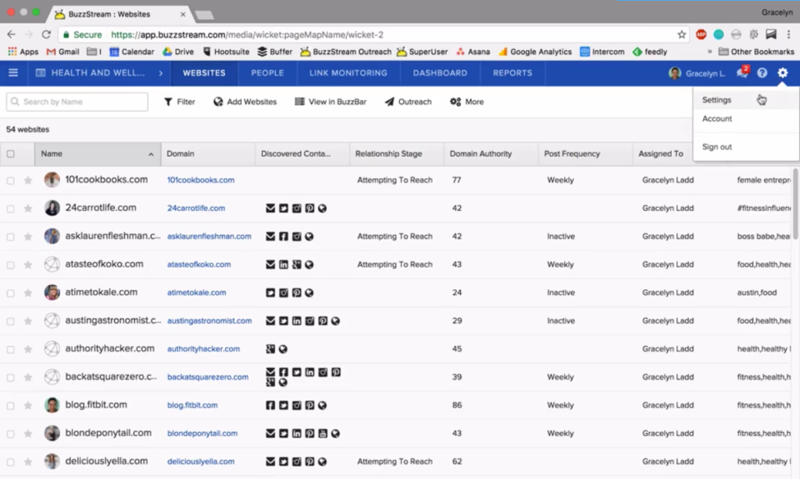This screenshot has height=479, width=800.
Task: Bookmark this page with star icon
Action: click(x=681, y=34)
